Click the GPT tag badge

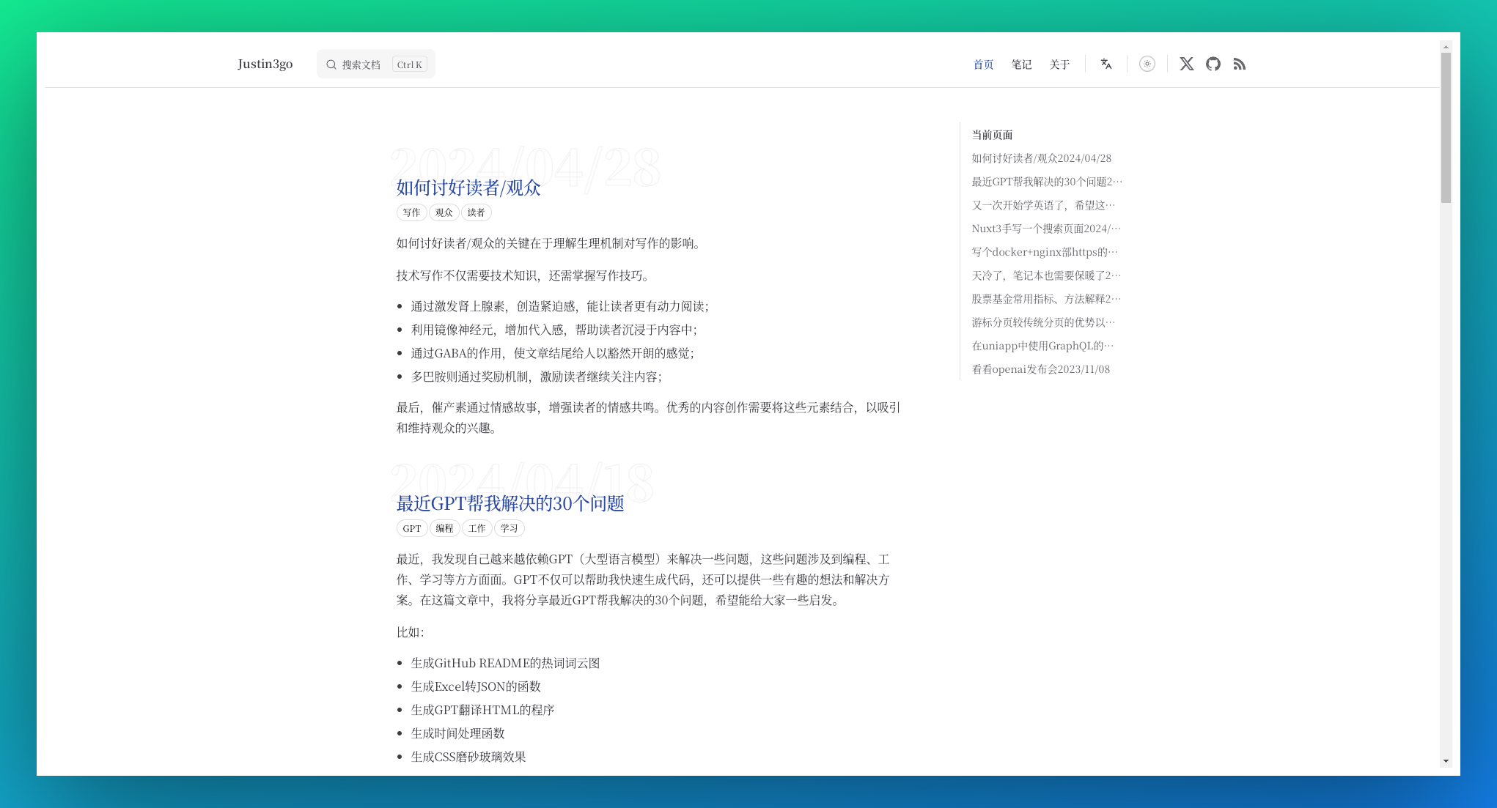(411, 528)
